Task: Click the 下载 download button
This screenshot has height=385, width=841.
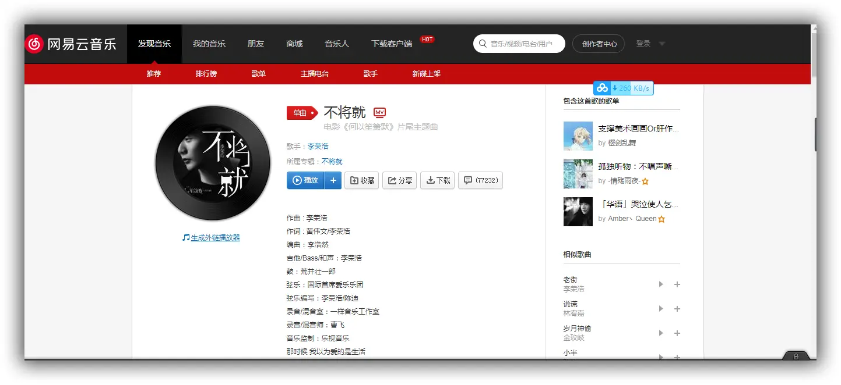Action: (438, 180)
